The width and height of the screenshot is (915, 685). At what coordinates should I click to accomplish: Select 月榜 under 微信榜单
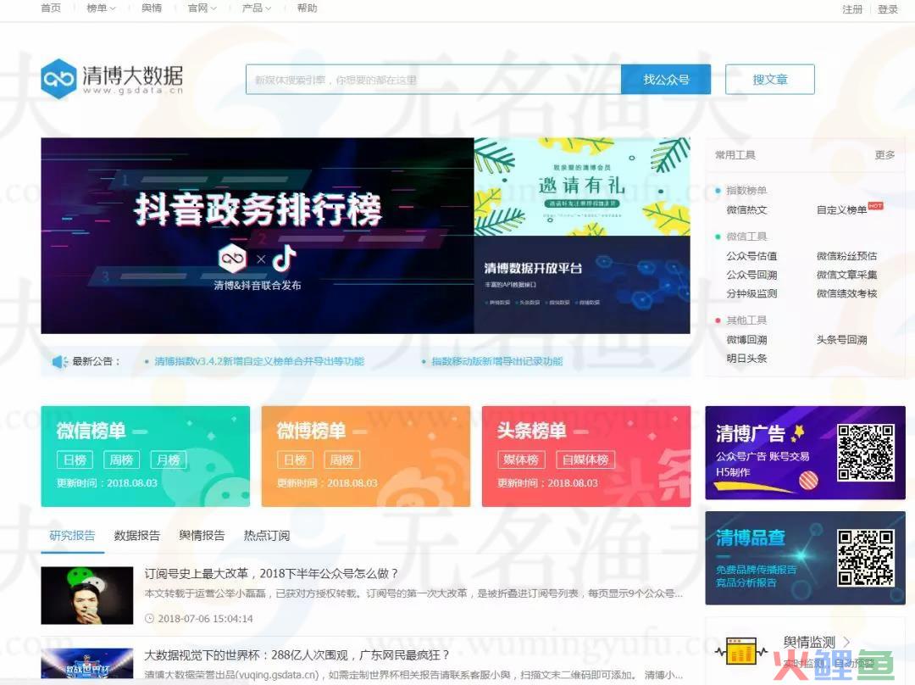pos(169,459)
